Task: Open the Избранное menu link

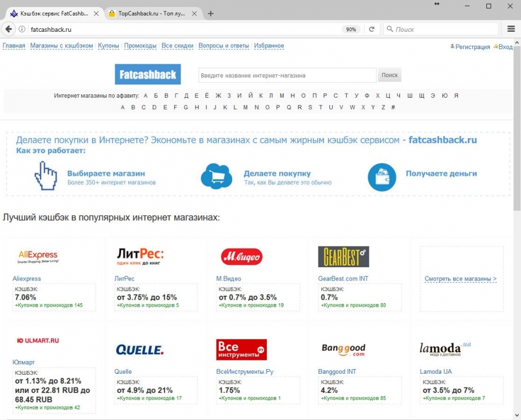Action: pyautogui.click(x=269, y=46)
